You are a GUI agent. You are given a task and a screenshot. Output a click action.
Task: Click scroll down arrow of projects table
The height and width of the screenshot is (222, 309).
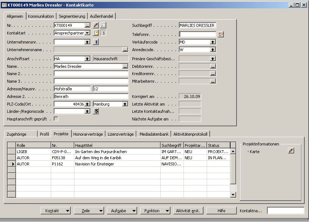(233, 194)
